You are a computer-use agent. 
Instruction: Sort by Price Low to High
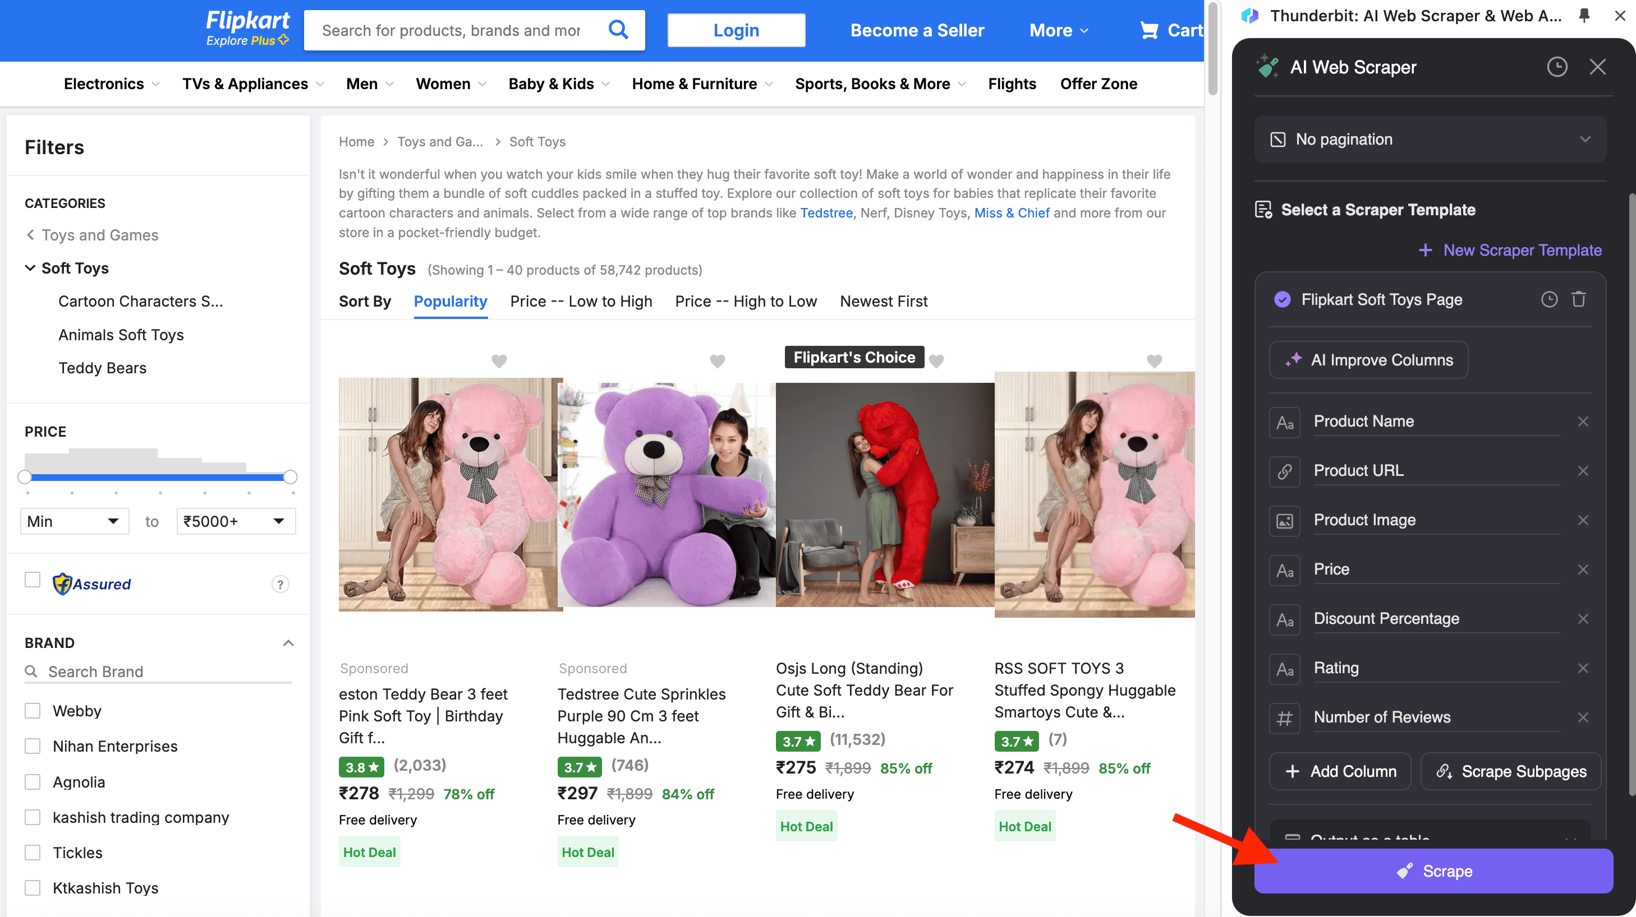581,302
